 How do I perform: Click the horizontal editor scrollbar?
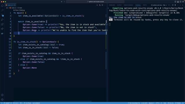tap(52, 101)
